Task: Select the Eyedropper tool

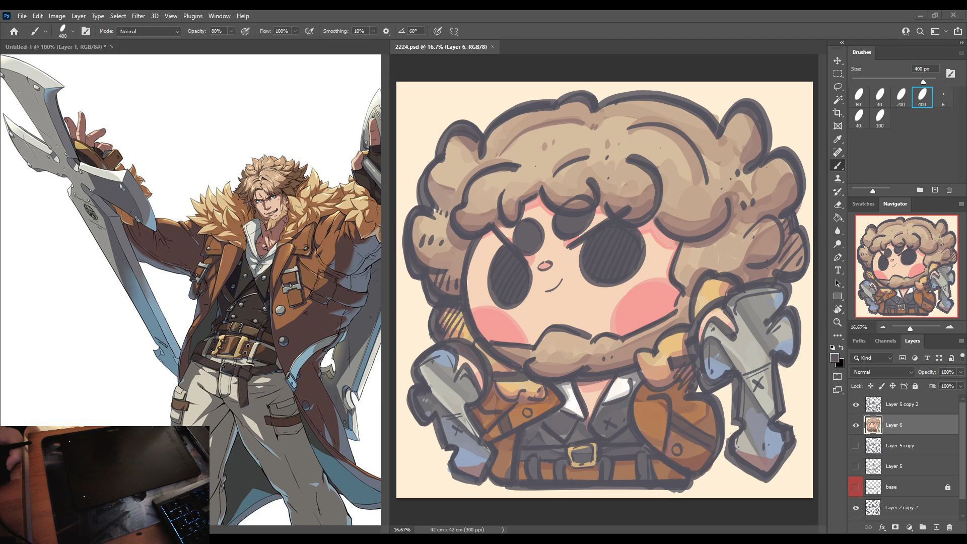Action: pos(838,139)
